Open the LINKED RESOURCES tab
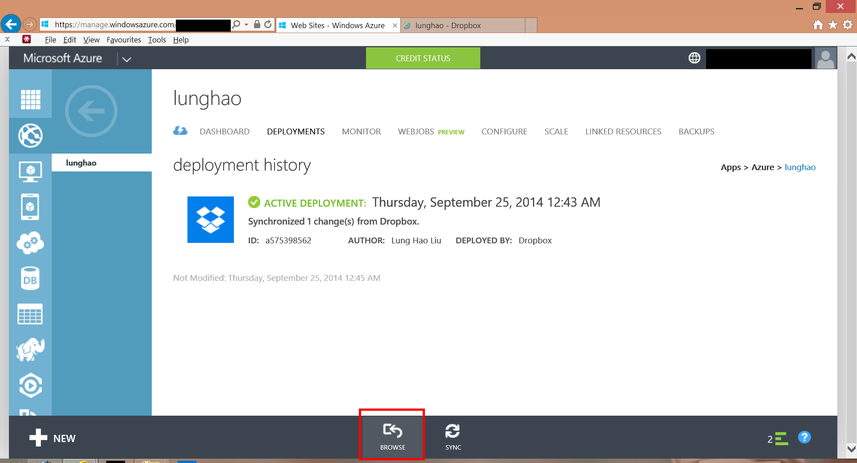The image size is (857, 463). pos(623,132)
